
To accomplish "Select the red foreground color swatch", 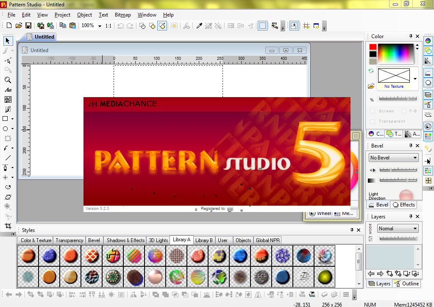I will (x=373, y=47).
